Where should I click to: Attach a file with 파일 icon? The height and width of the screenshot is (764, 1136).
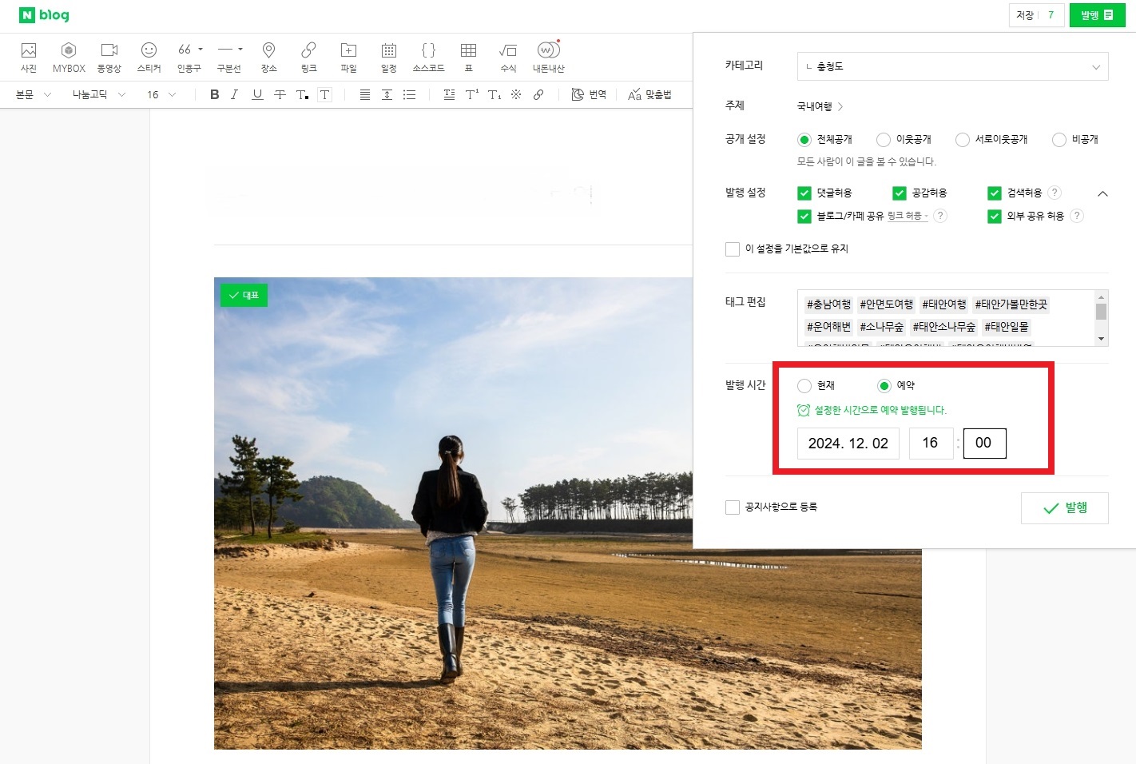pyautogui.click(x=349, y=57)
